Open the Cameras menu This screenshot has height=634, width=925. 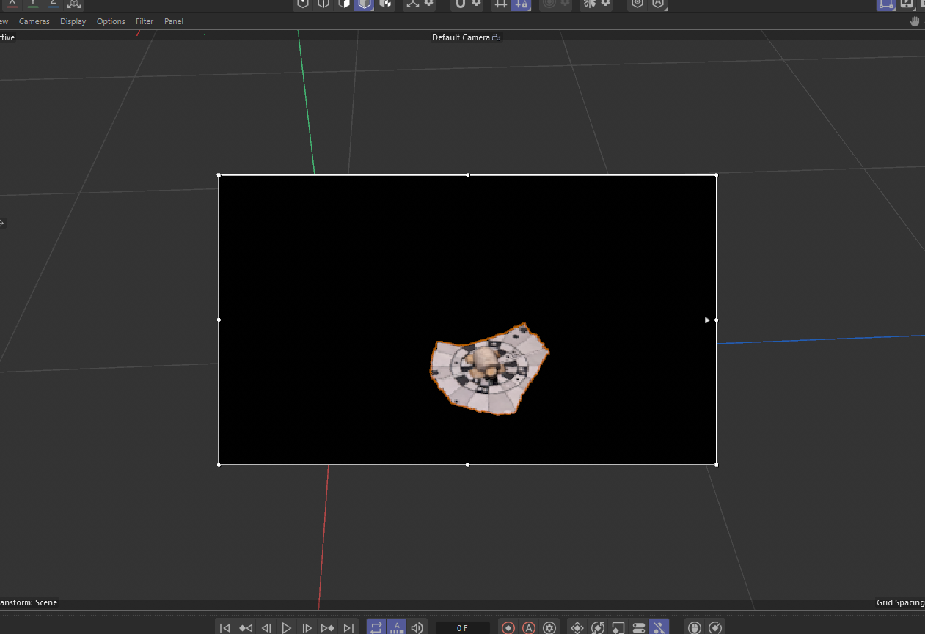pyautogui.click(x=34, y=21)
